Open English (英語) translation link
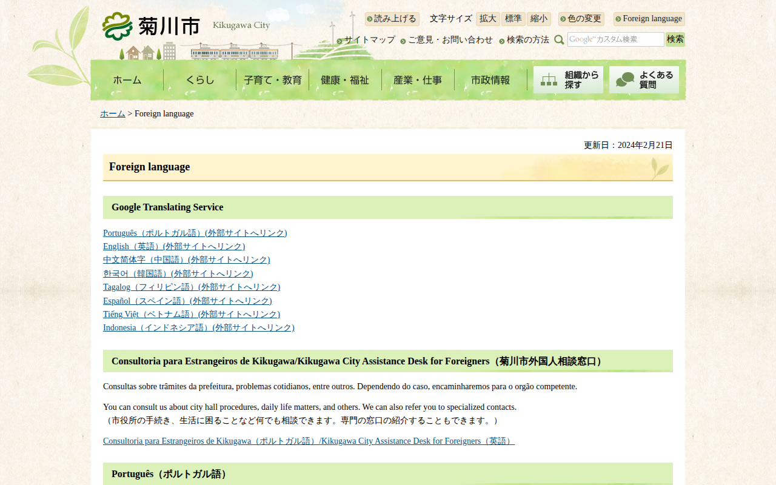 point(174,246)
